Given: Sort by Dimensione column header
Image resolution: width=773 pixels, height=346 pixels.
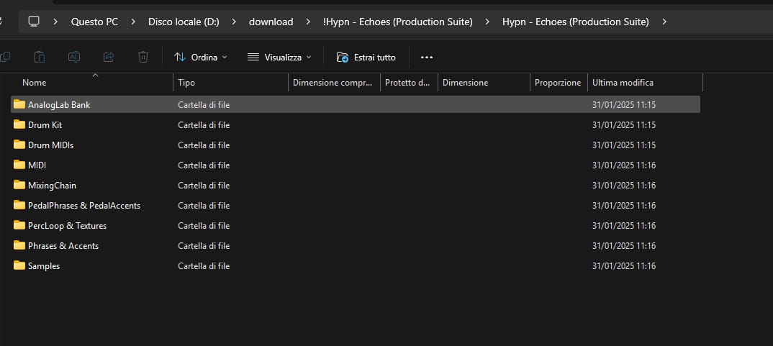Looking at the screenshot, I should click(x=466, y=82).
